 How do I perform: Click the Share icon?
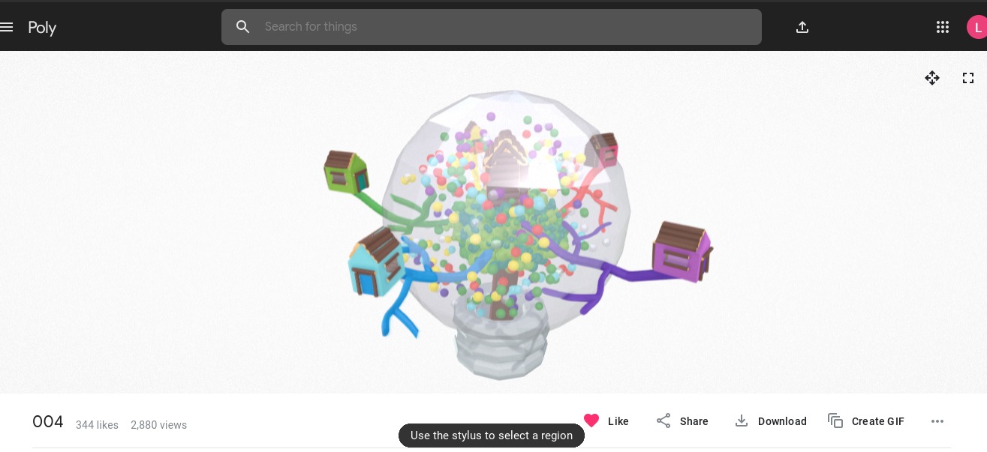(x=664, y=421)
